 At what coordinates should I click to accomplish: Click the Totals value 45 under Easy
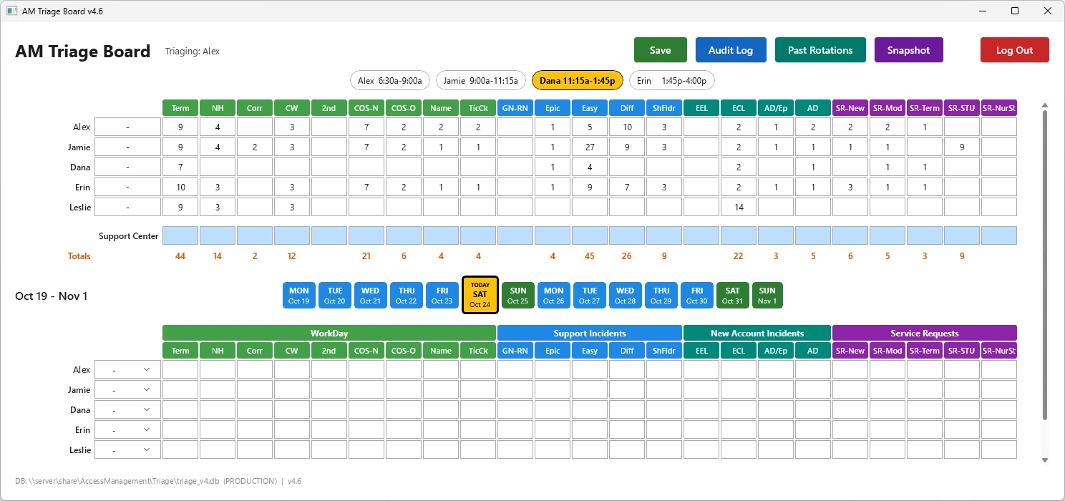click(x=590, y=256)
